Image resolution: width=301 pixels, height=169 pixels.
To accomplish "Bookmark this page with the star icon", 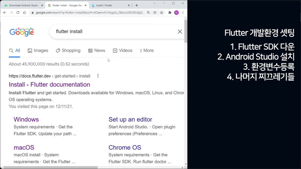I will (162, 13).
